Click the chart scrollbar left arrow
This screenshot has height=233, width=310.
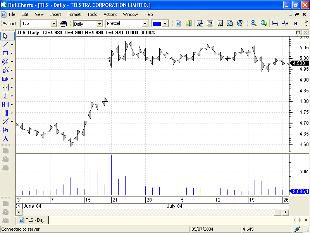click(x=19, y=212)
